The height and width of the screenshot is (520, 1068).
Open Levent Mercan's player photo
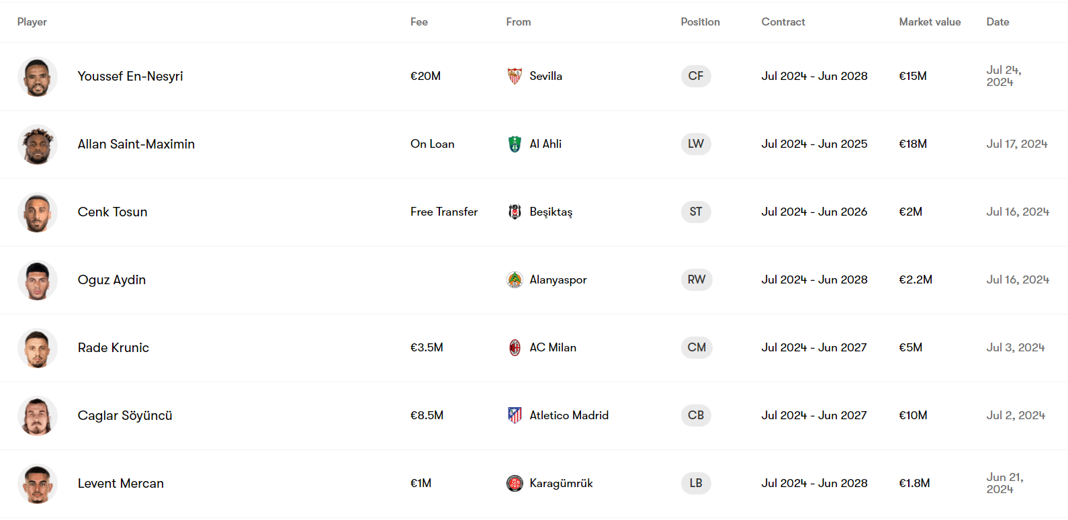38,484
